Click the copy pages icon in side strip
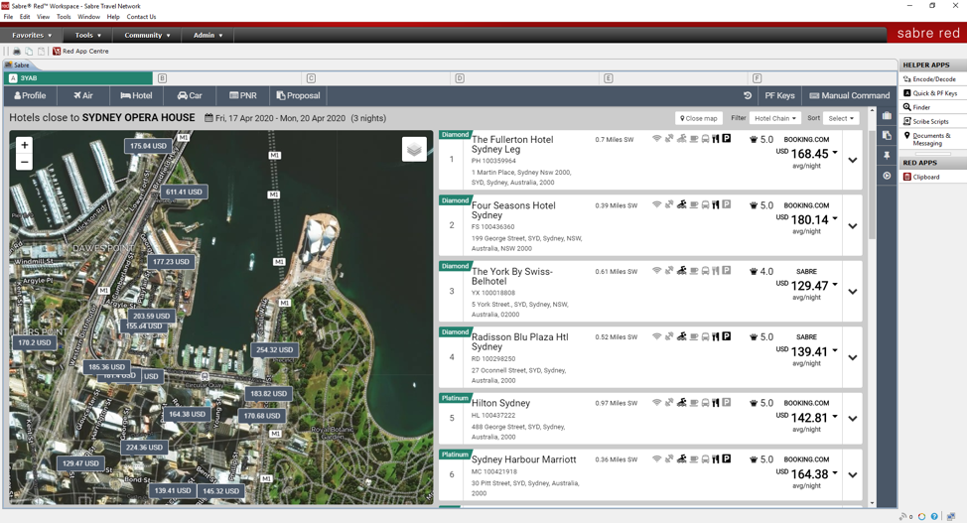This screenshot has height=523, width=967. click(887, 136)
